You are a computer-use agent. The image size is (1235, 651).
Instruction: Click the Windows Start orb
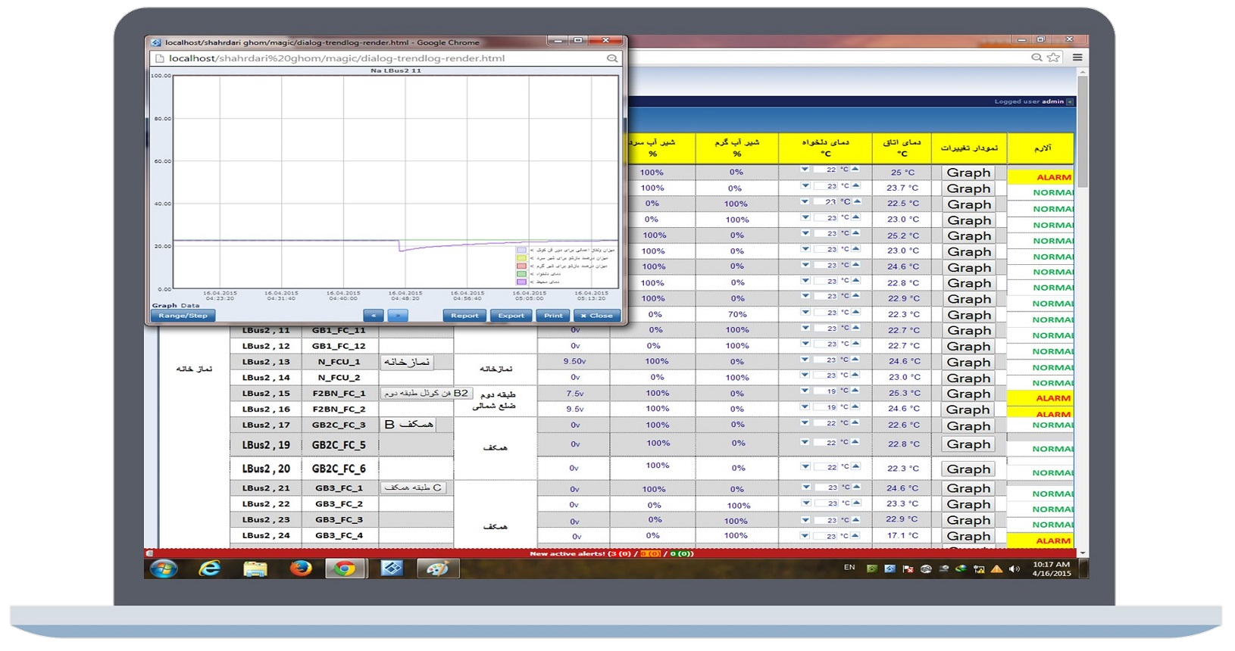(164, 568)
